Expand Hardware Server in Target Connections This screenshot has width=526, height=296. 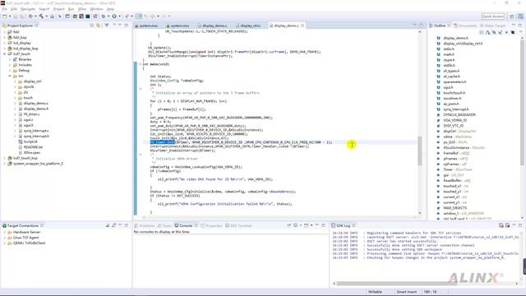coord(5,232)
